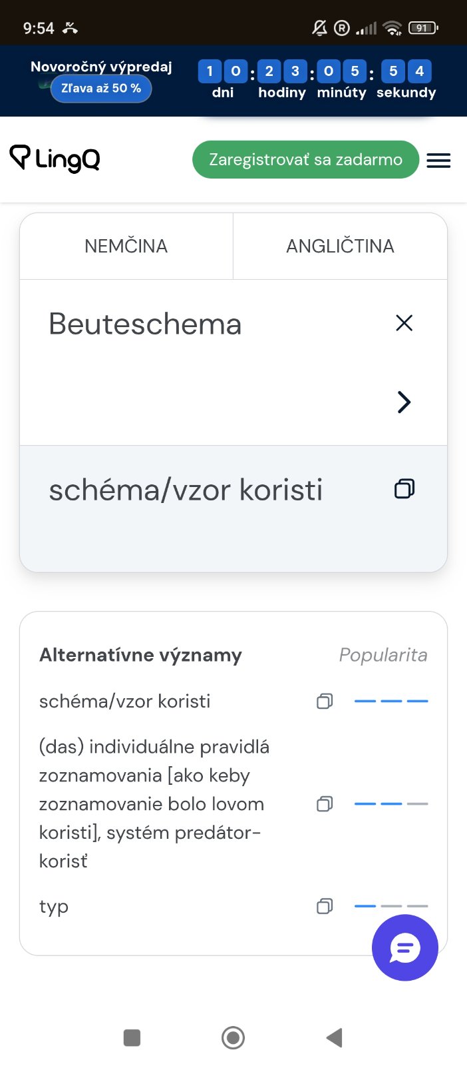This screenshot has width=467, height=1066.
Task: Click Zaregistrovať sa zadarmo button
Action: pos(305,160)
